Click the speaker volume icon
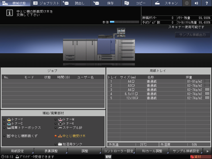Image resolution: width=212 pixels, height=159 pixels. [196, 3]
